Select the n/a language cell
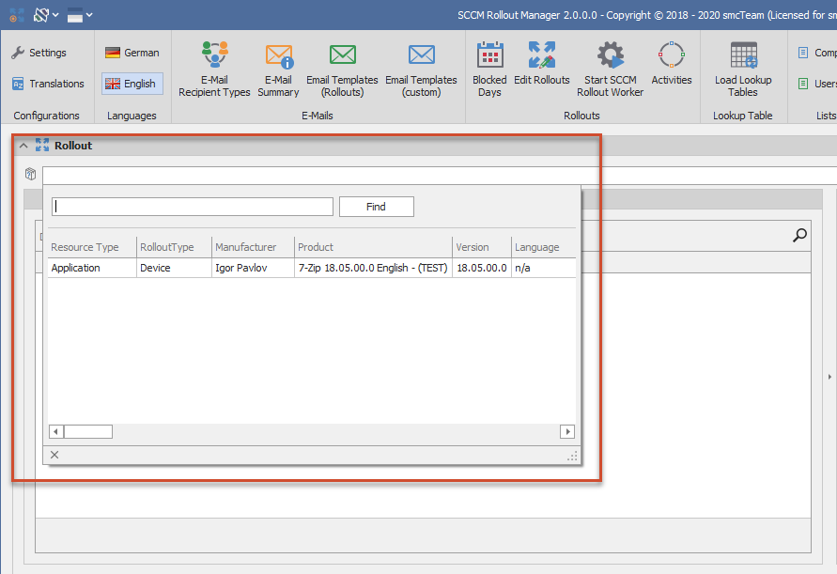 pos(543,268)
